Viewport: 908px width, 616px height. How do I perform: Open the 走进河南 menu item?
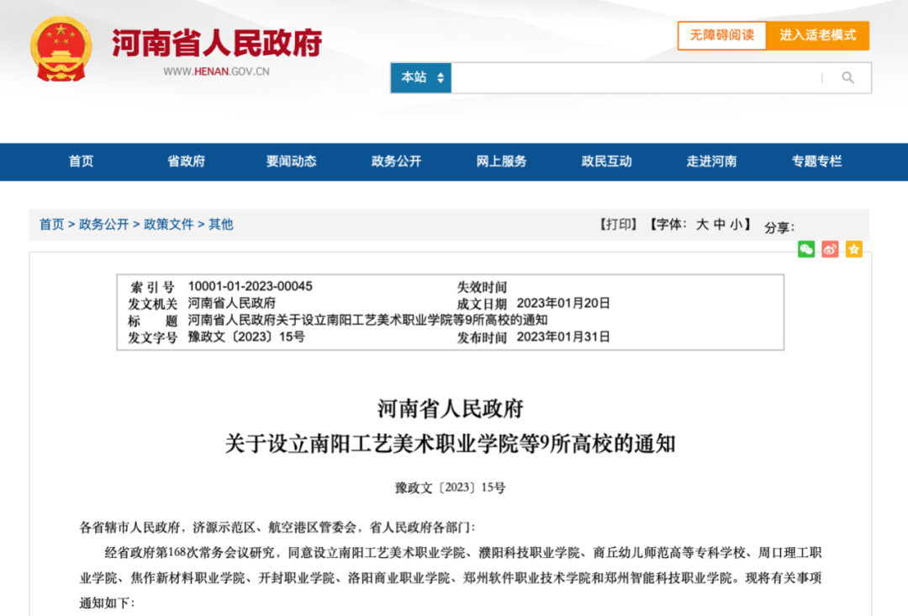[711, 162]
